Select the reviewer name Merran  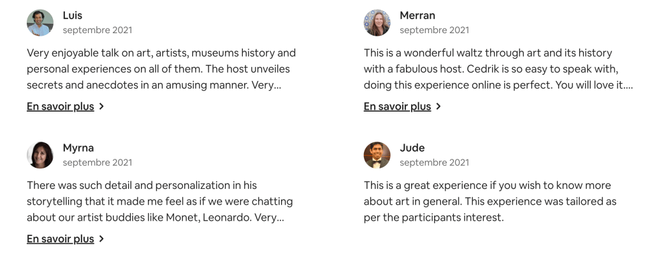(417, 15)
